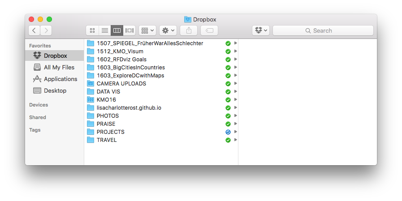Click the green synced badge on 1512_KMO_Visum
The width and height of the screenshot is (402, 201).
(x=228, y=51)
